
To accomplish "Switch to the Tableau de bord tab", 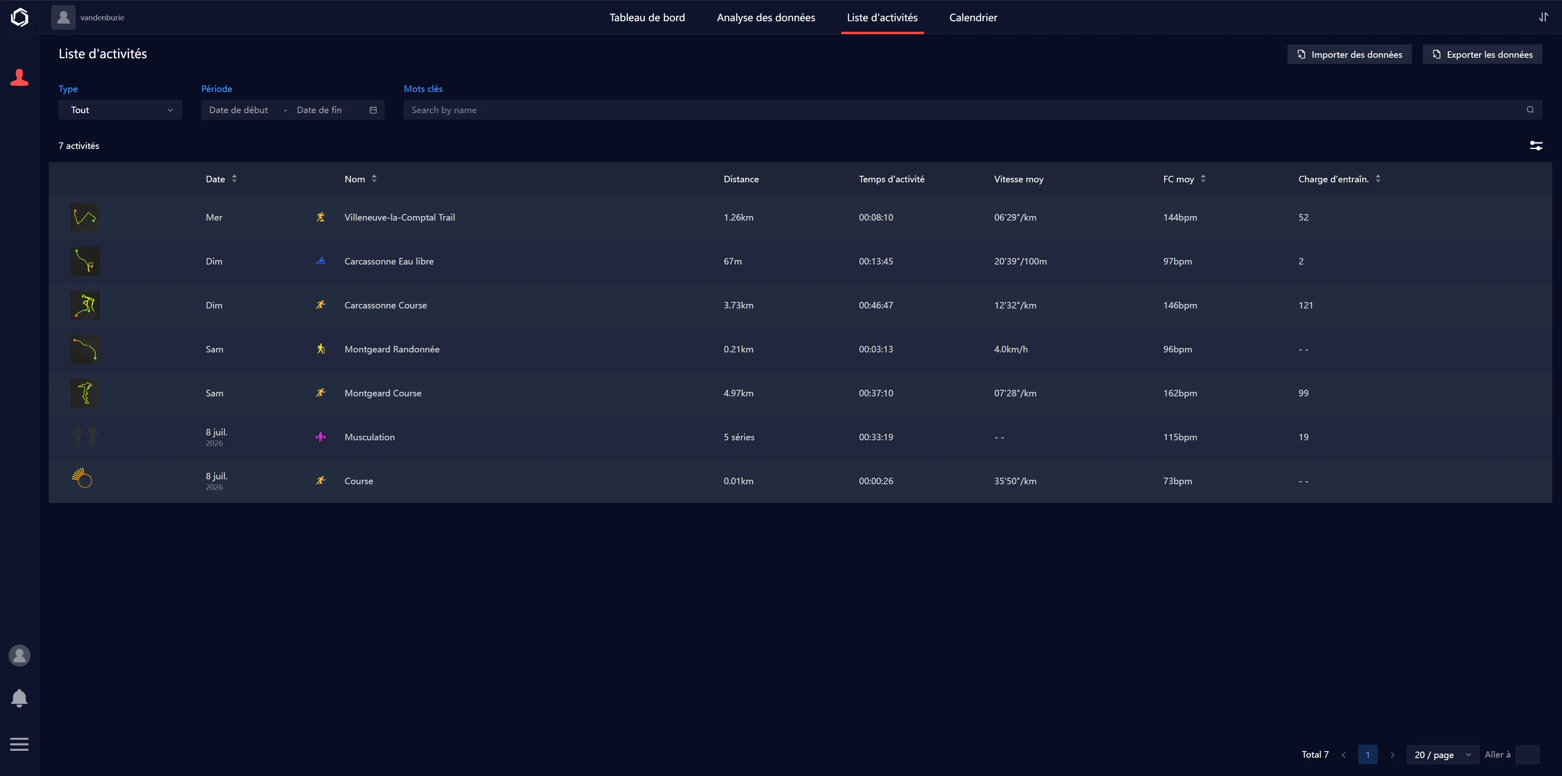I will click(647, 17).
